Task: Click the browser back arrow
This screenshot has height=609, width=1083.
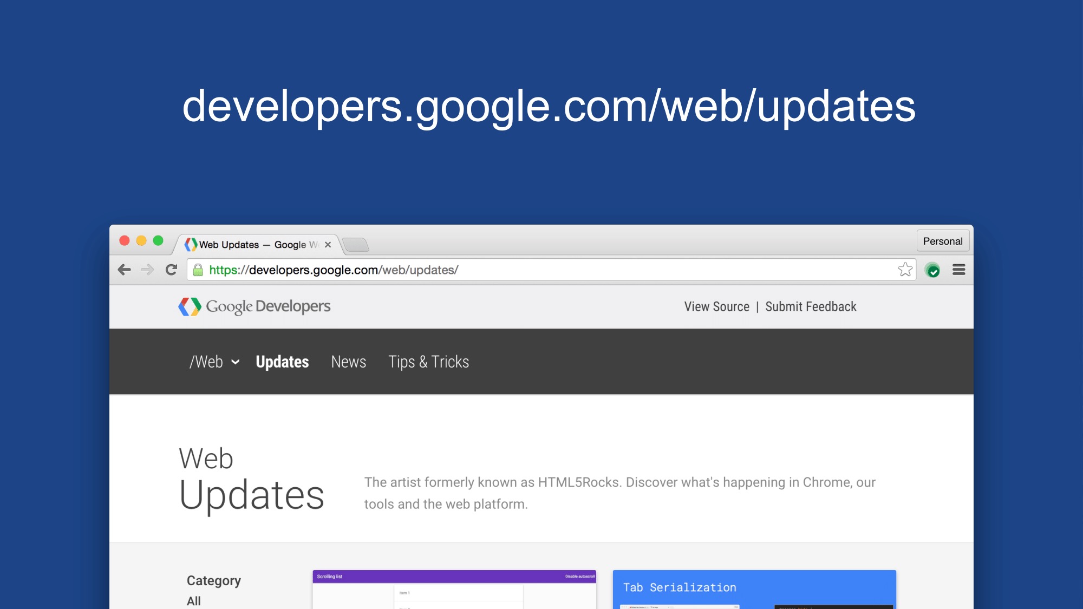Action: click(125, 270)
